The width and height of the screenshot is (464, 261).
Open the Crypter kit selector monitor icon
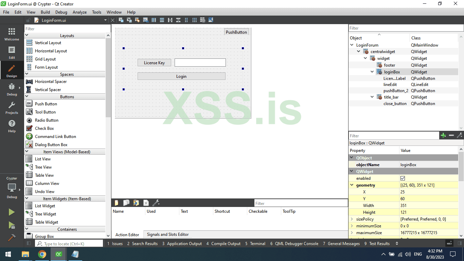tap(12, 187)
